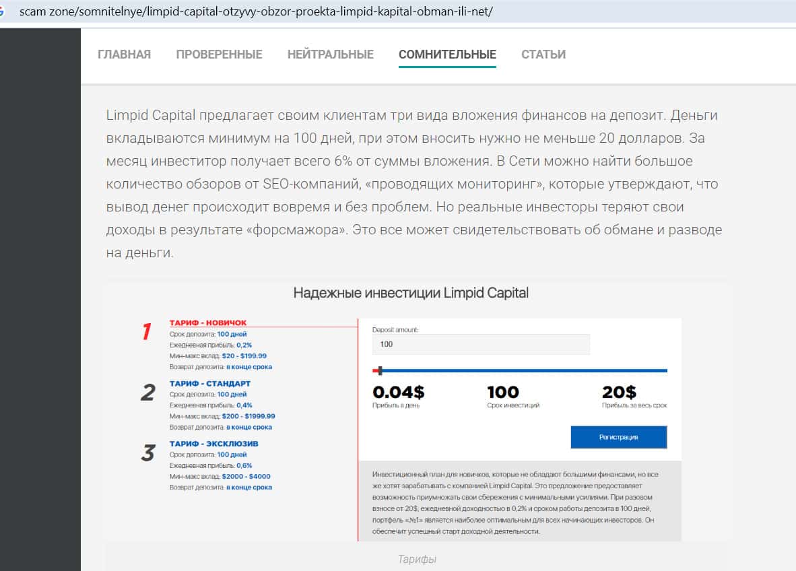Click the 0,4% daily profit text
This screenshot has height=571, width=796.
[244, 405]
